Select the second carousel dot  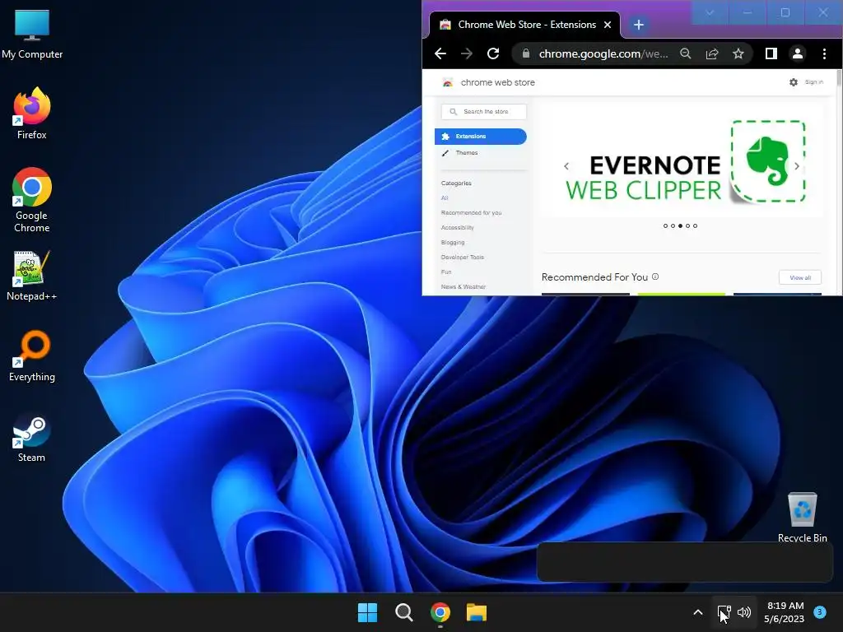click(x=673, y=225)
